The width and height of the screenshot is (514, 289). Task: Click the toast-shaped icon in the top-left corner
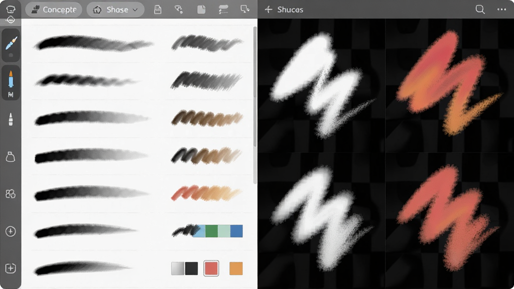[x=11, y=9]
